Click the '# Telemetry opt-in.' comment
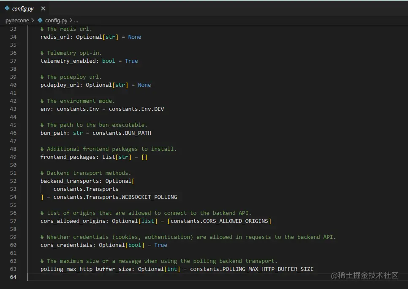This screenshot has width=408, height=289. pyautogui.click(x=71, y=53)
